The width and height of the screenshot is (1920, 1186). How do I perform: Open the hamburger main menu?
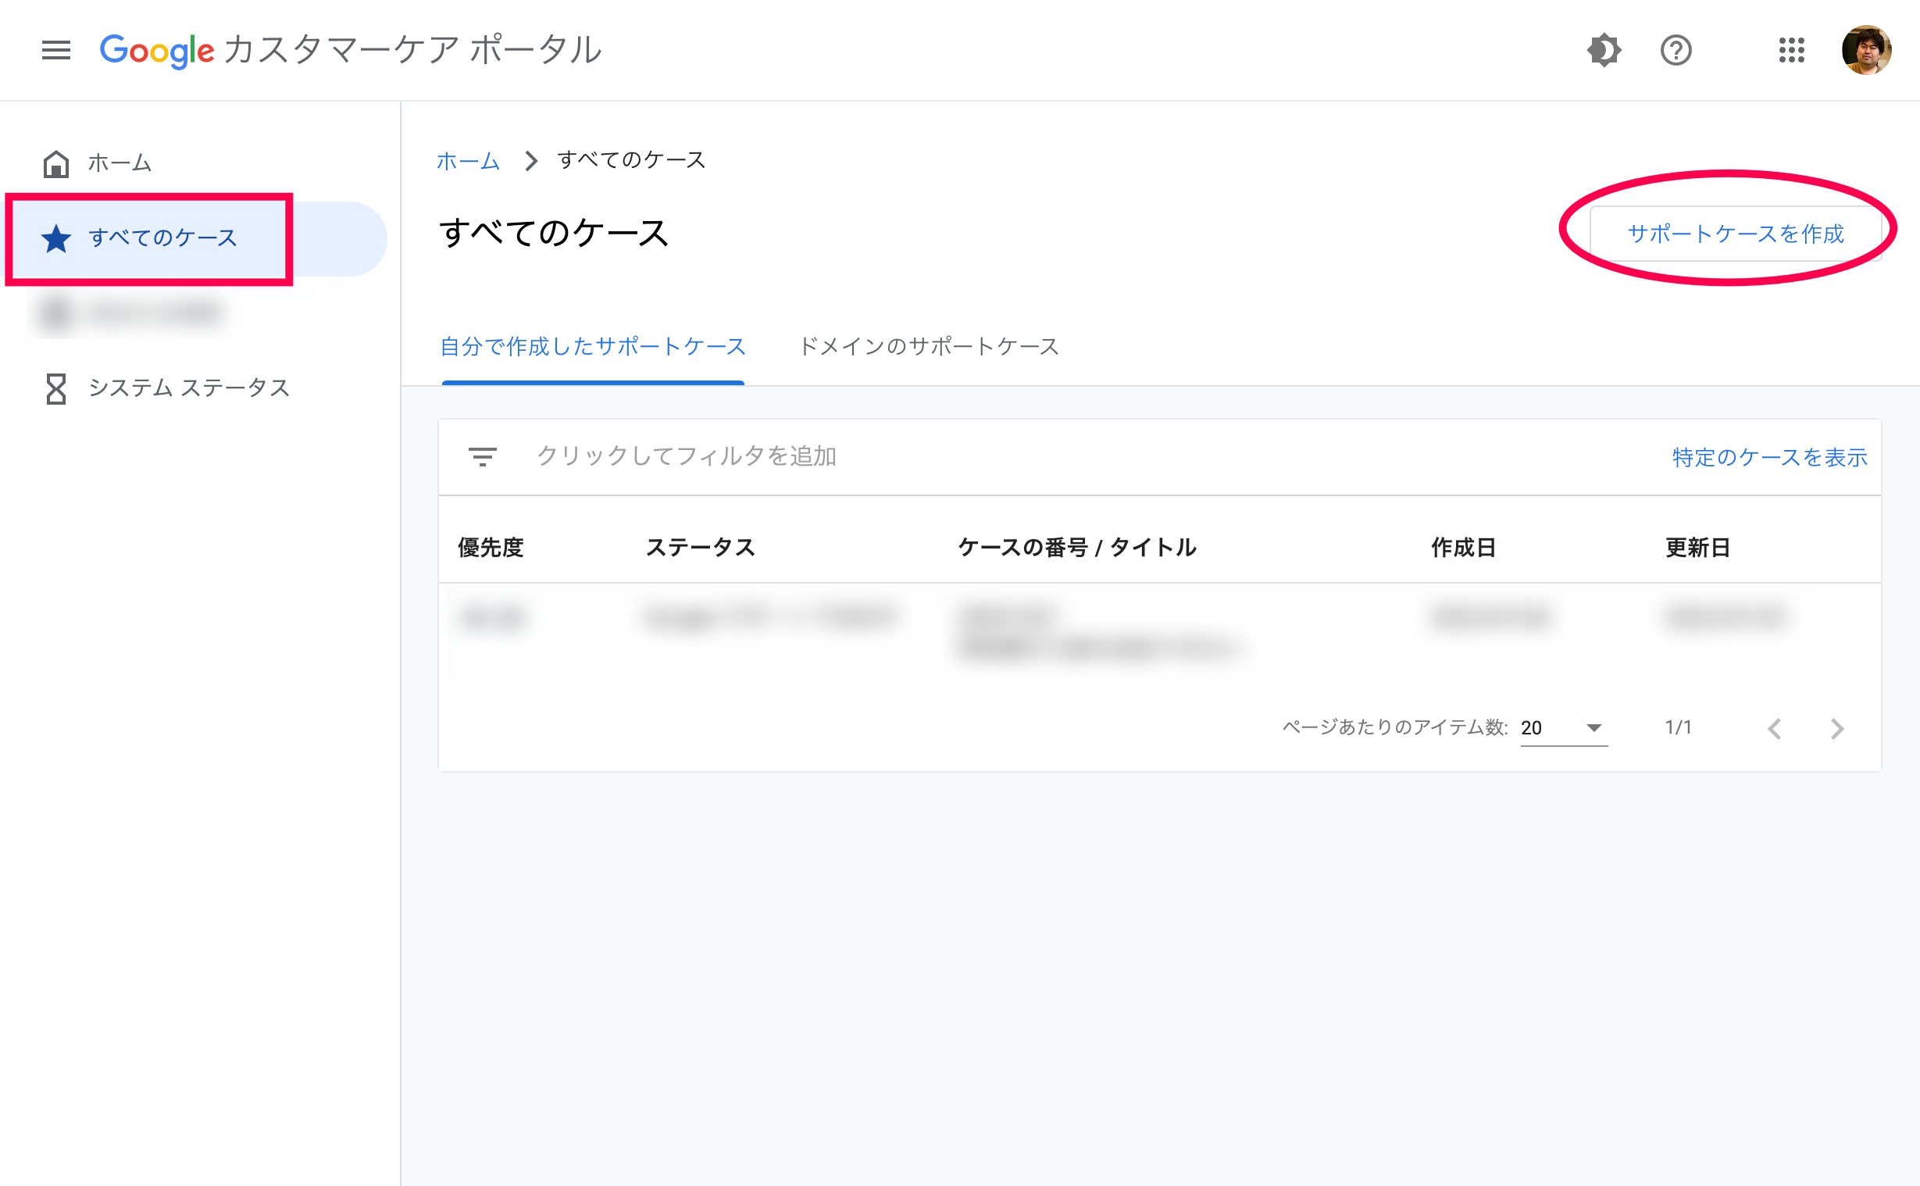click(x=55, y=50)
